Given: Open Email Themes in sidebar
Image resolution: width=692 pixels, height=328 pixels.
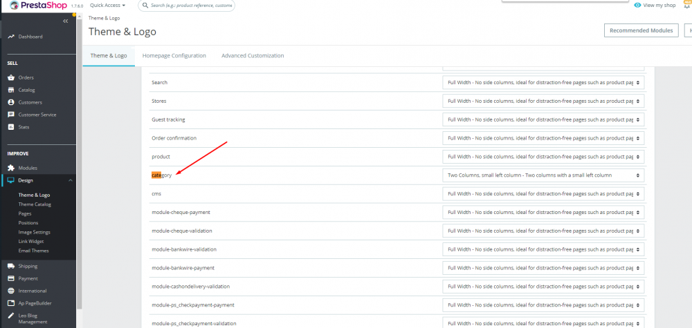Looking at the screenshot, I should click(33, 251).
